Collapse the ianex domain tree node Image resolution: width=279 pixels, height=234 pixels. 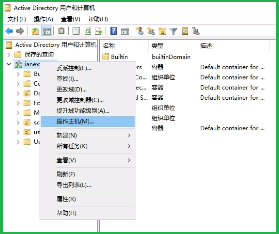coord(9,64)
